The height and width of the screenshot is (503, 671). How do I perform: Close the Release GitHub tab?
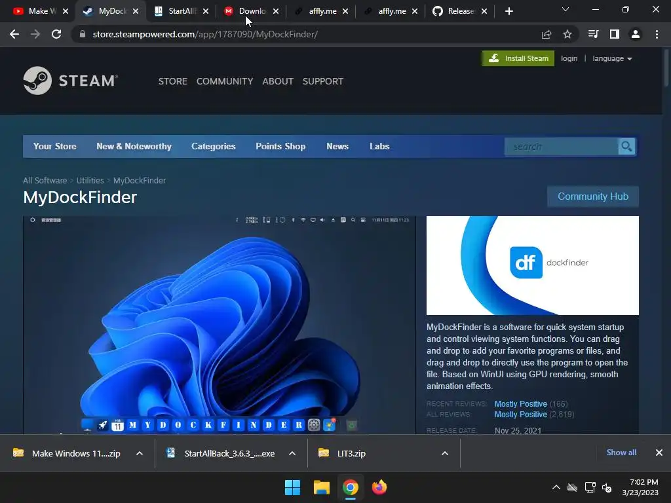(484, 11)
